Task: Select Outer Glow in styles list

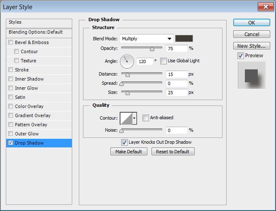Action: tap(27, 134)
